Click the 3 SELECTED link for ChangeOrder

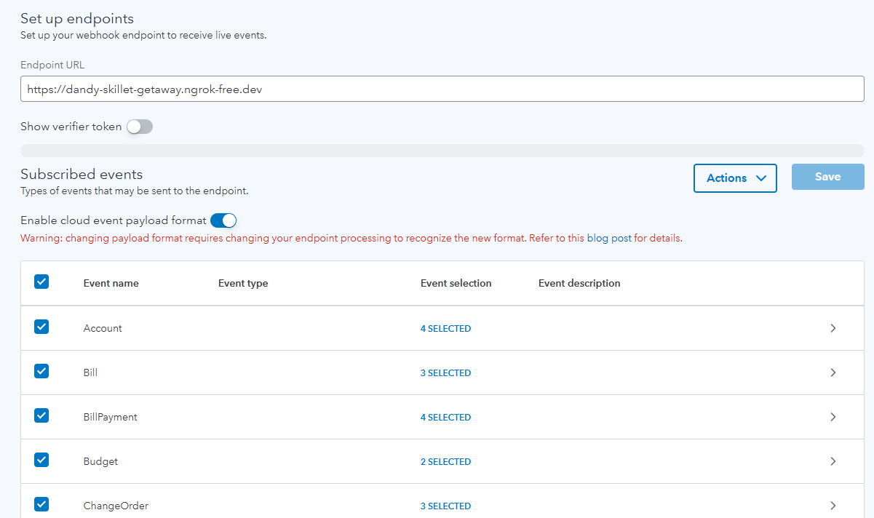pyautogui.click(x=445, y=506)
